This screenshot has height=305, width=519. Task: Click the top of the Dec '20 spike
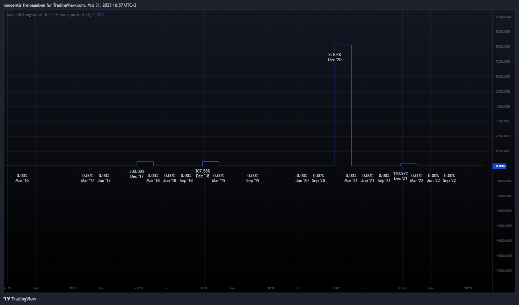click(x=343, y=45)
